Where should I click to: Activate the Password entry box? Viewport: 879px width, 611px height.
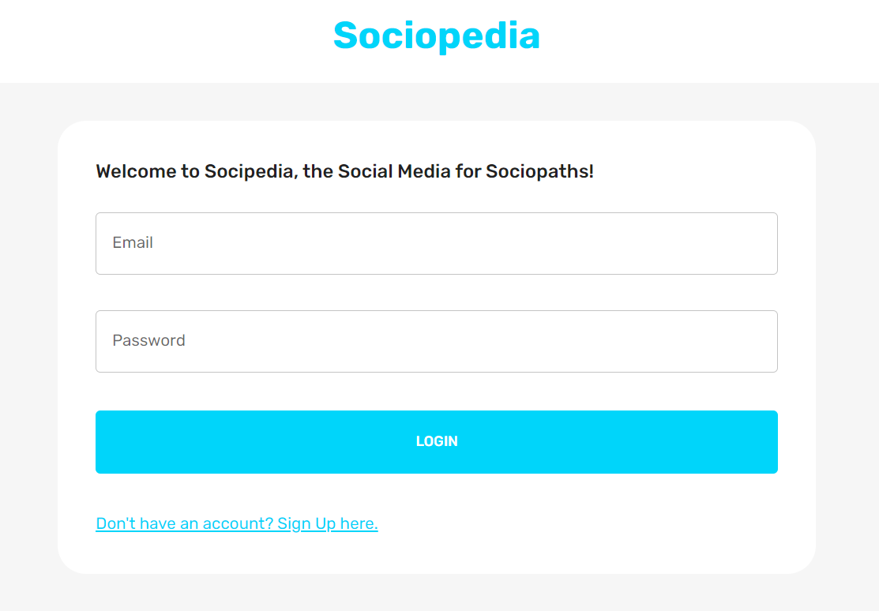click(436, 341)
